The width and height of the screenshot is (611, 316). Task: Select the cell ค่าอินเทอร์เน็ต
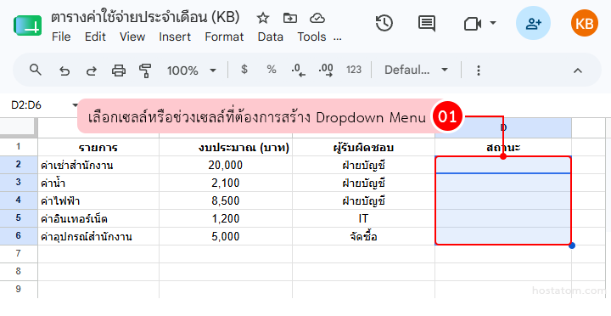98,218
